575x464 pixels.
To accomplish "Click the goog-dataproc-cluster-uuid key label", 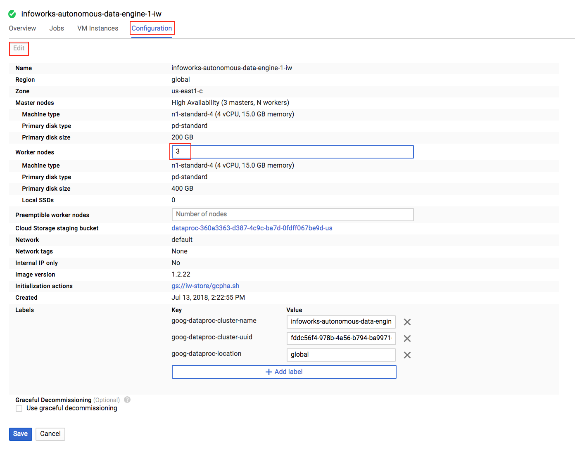I will click(x=212, y=337).
